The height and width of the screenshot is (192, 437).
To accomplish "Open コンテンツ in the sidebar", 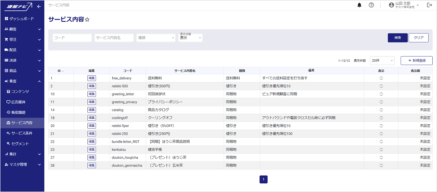I will [x=20, y=91].
